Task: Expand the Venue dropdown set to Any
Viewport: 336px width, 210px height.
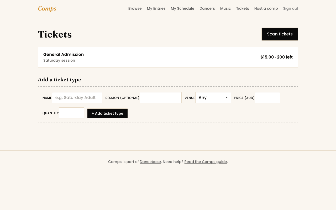Action: (x=213, y=98)
